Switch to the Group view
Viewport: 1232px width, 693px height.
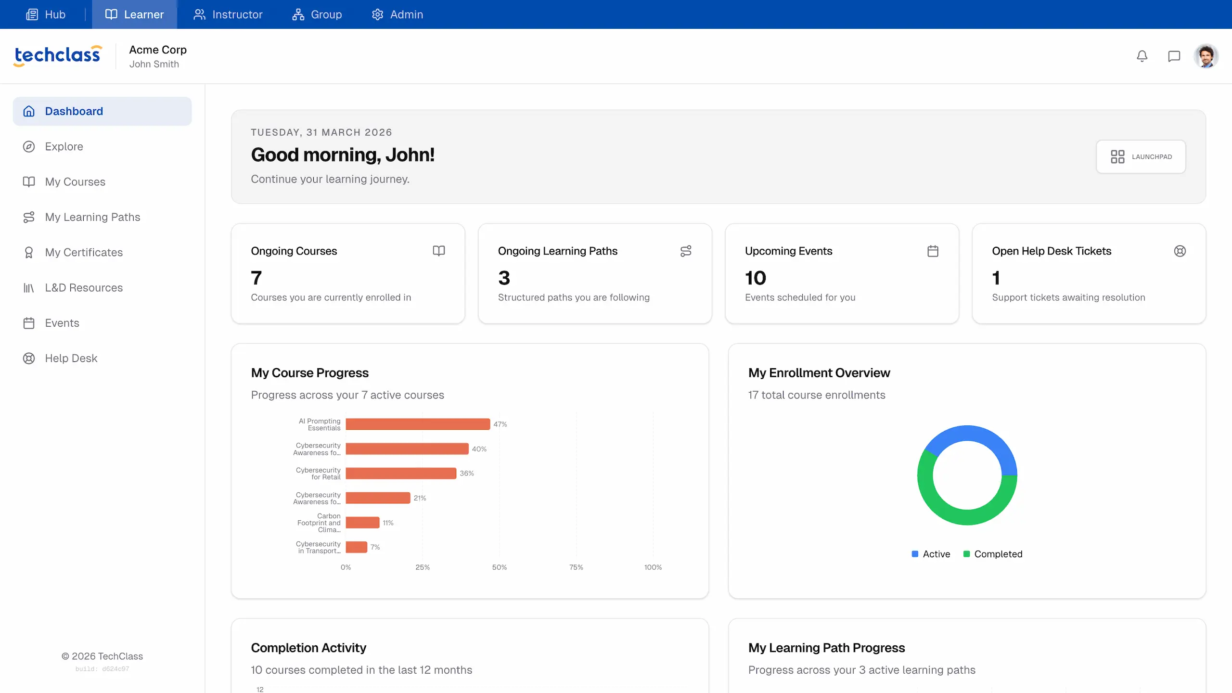click(x=317, y=14)
